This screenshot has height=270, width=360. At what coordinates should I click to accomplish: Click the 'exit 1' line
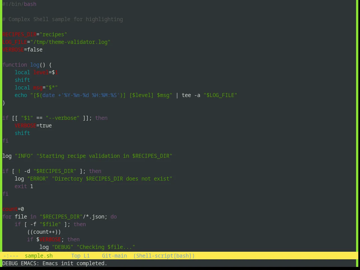tap(24, 186)
